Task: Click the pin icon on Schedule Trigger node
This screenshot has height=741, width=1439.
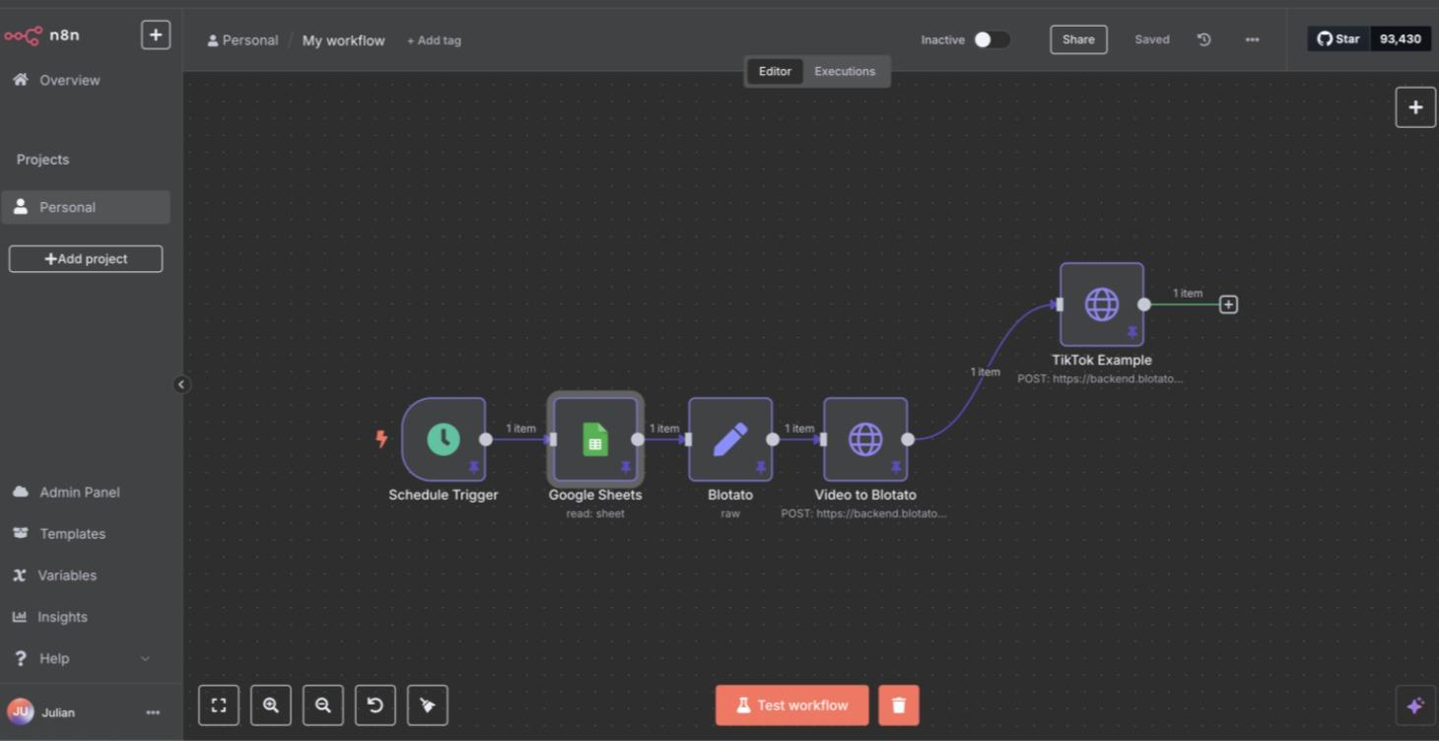Action: tap(474, 467)
